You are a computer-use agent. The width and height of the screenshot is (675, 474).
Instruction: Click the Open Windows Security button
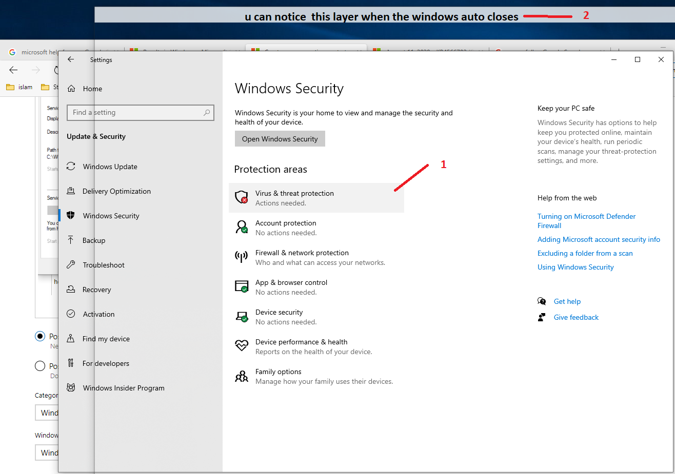pyautogui.click(x=280, y=139)
